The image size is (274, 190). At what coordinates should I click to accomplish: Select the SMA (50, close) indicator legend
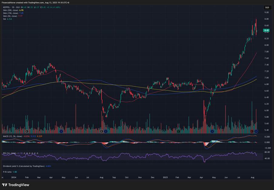point(10,16)
